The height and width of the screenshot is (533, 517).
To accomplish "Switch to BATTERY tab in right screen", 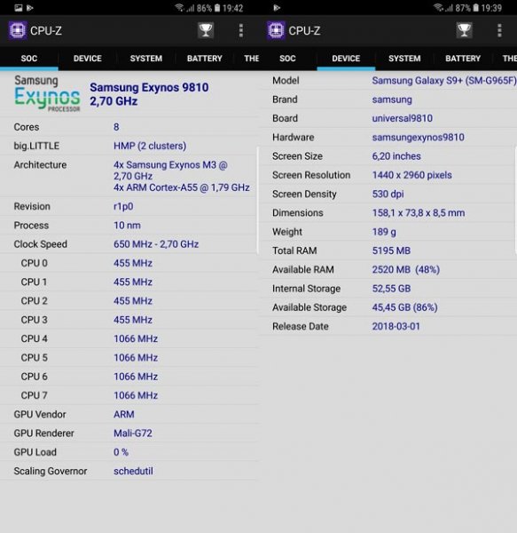I will click(463, 59).
